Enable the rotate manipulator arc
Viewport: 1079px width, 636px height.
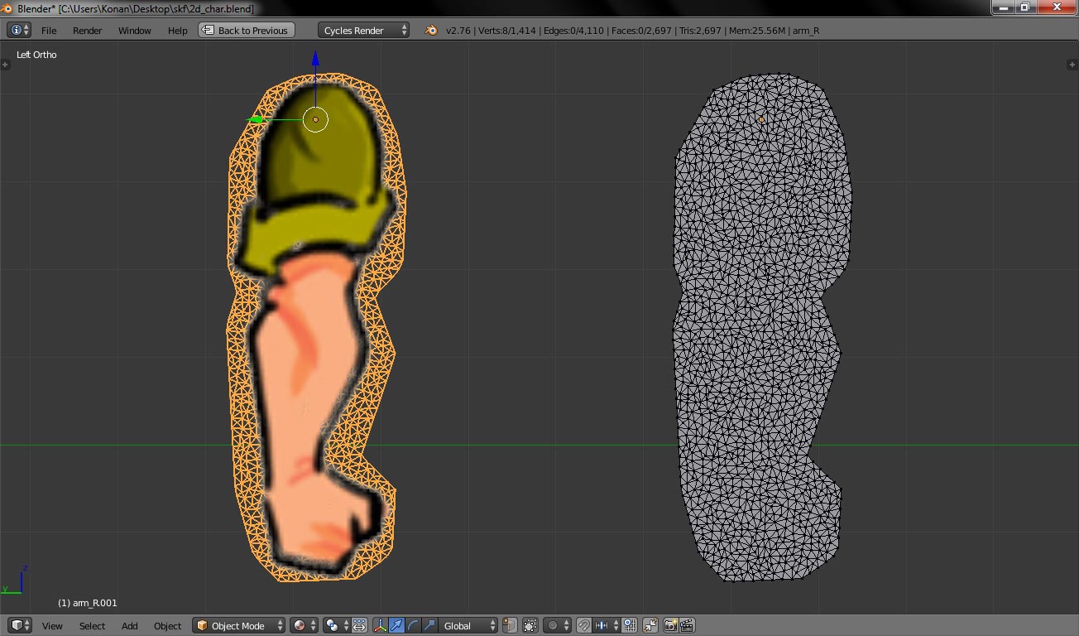coord(413,625)
